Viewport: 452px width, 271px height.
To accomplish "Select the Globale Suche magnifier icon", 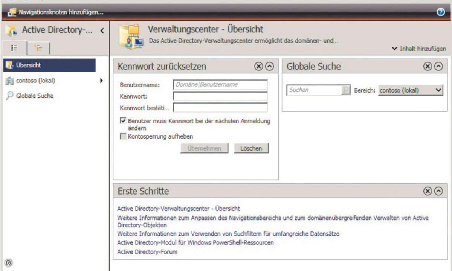I will tap(9, 96).
